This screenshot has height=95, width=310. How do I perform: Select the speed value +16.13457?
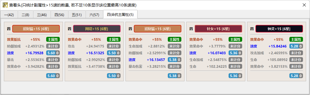(156, 60)
